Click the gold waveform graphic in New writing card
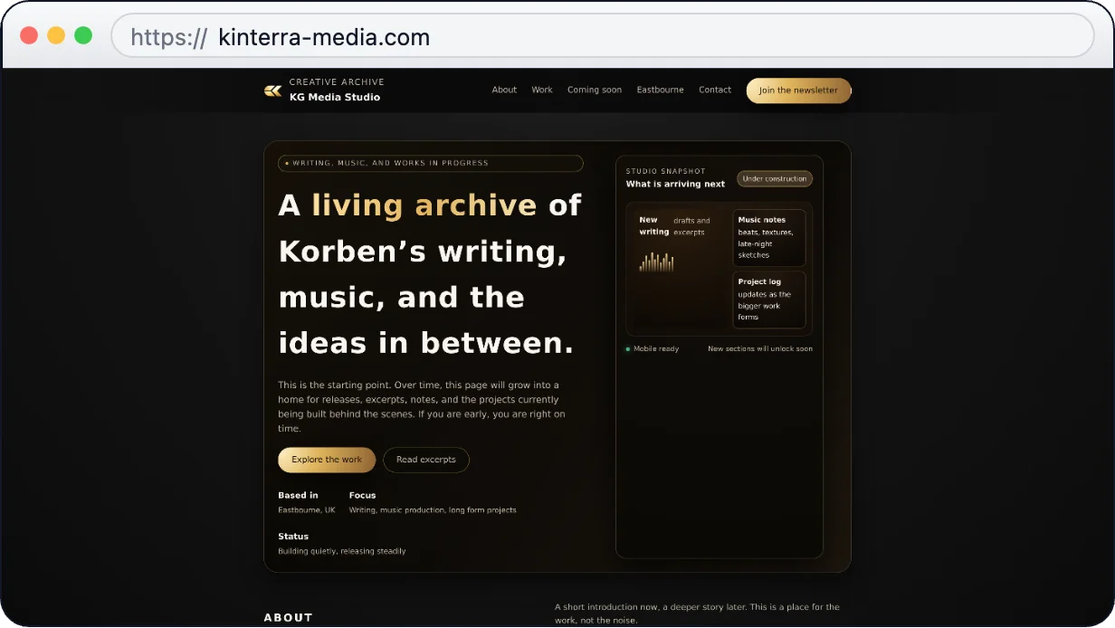Screen dimensions: 1115x628 pyautogui.click(x=656, y=262)
